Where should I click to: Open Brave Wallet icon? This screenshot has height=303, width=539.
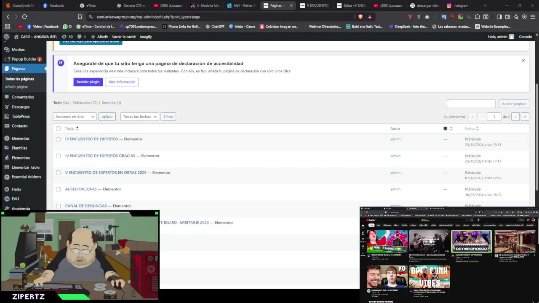(507, 17)
